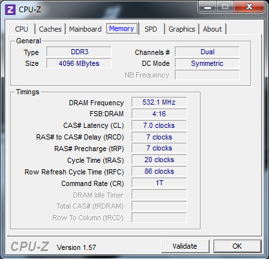The width and height of the screenshot is (269, 259).
Task: Select the memory Type DDR3 field
Action: click(x=79, y=52)
